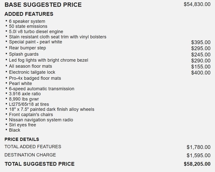The height and width of the screenshot is (172, 215).
Task: Select the Total Added Features $1,780.00 amount
Action: click(198, 147)
